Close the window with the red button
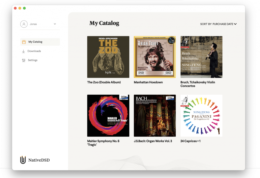 [15, 8]
